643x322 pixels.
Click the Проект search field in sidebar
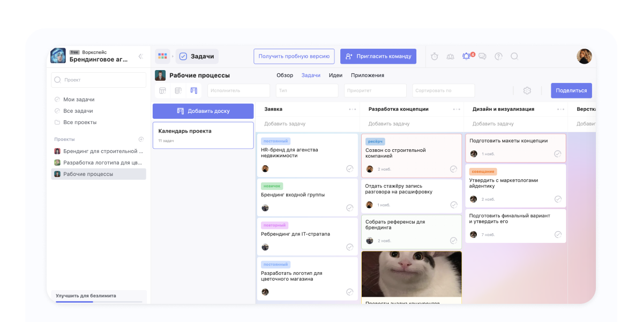point(99,80)
